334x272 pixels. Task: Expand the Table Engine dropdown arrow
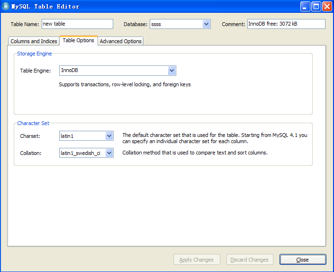tap(172, 71)
